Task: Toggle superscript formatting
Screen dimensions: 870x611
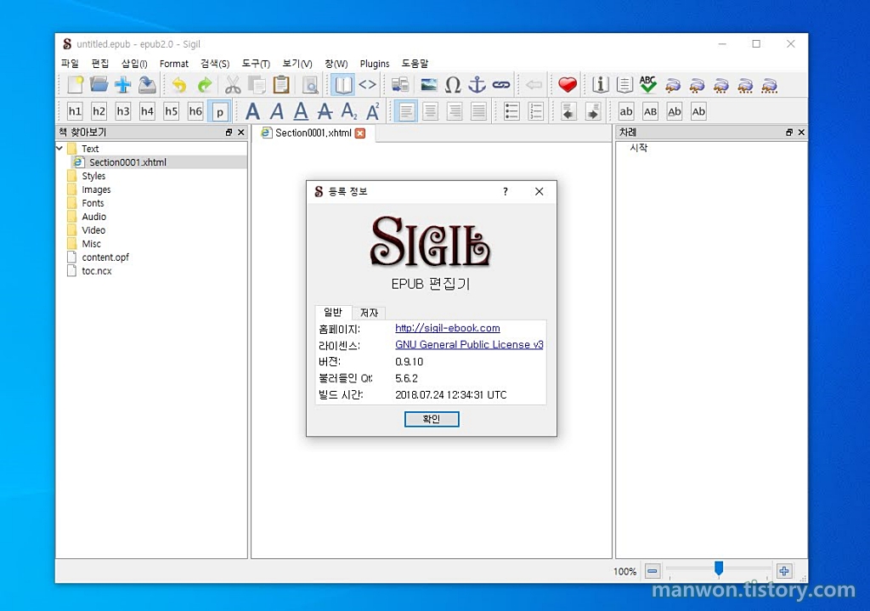Action: [x=373, y=111]
